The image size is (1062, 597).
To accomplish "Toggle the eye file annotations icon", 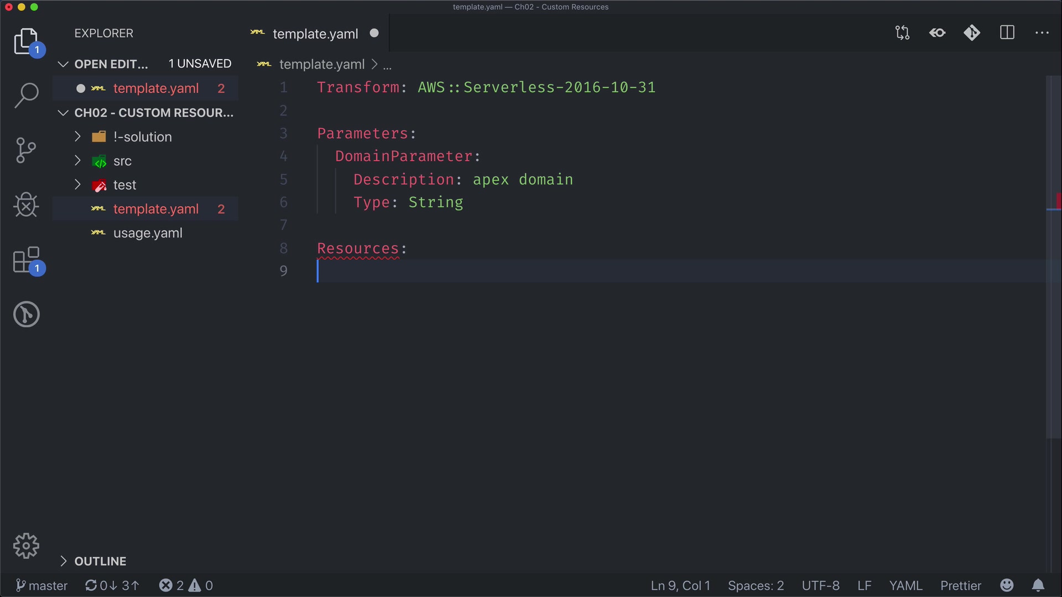I will (x=938, y=33).
